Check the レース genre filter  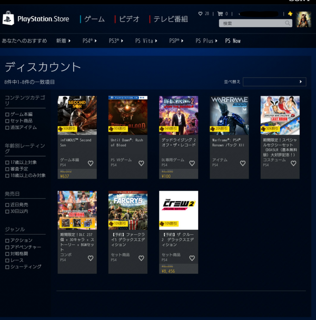pyautogui.click(x=7, y=261)
